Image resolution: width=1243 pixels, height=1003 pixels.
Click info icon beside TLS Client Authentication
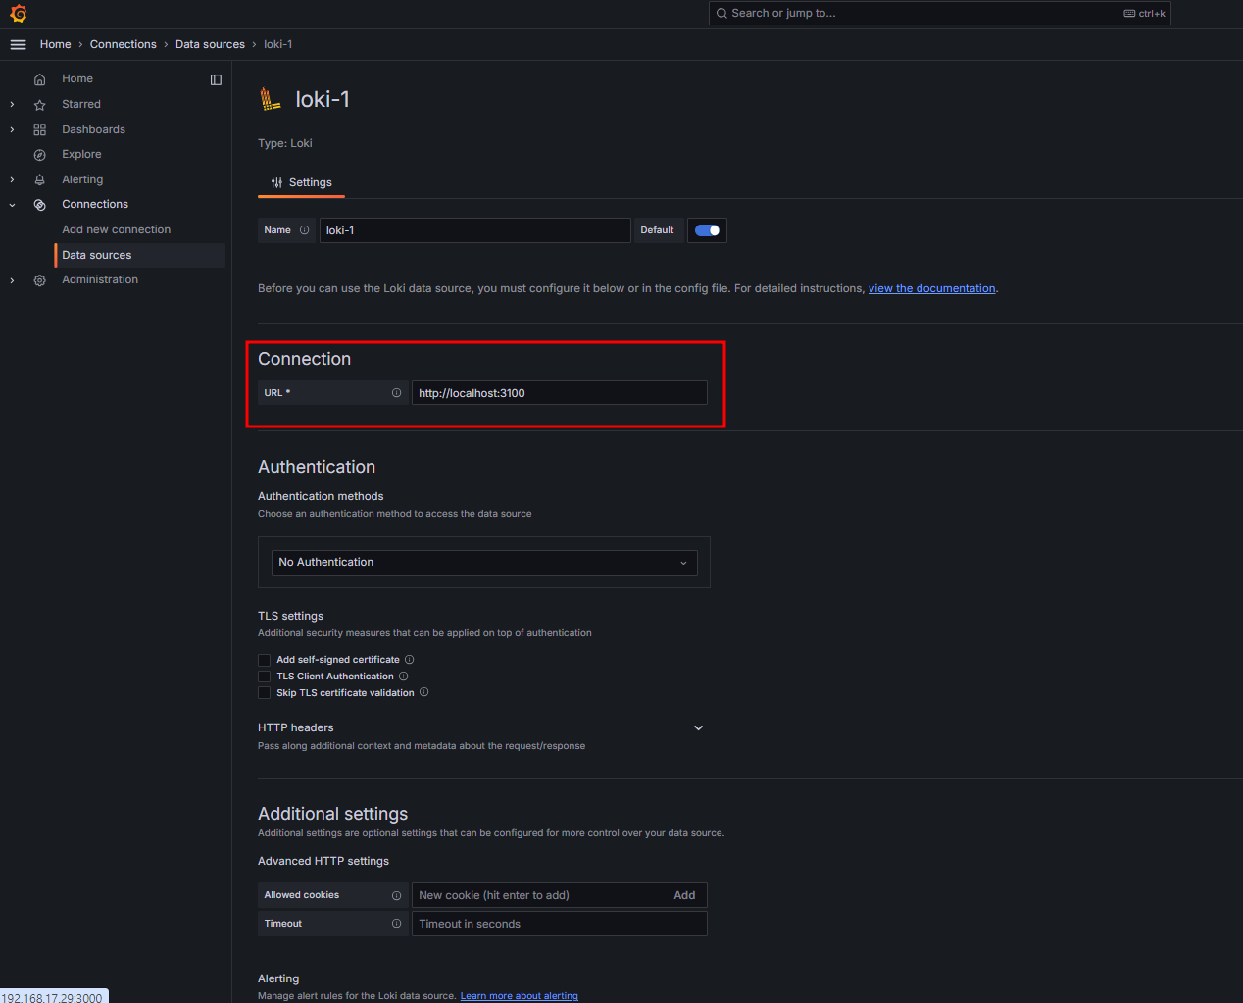point(403,677)
